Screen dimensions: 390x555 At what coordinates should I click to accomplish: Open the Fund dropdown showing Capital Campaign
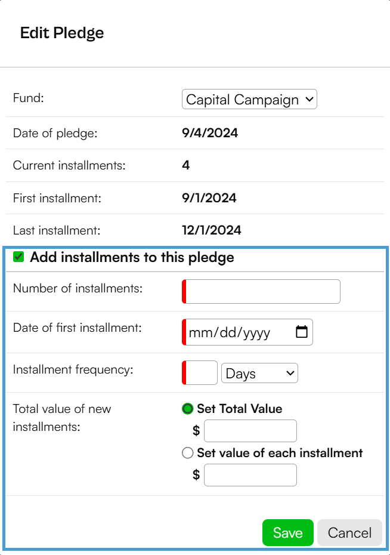249,99
